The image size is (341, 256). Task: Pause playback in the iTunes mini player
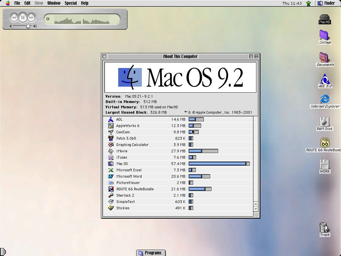click(x=23, y=18)
